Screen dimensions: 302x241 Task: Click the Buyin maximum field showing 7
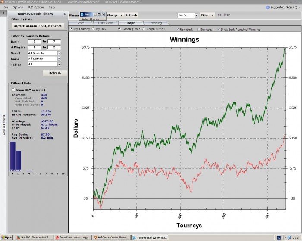click(x=54, y=41)
